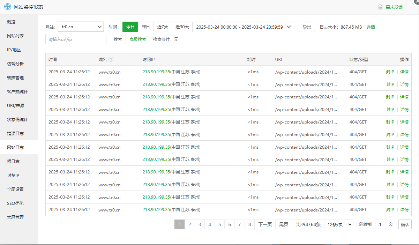
Task: Choose the 近7天 time range
Action: [x=163, y=27]
